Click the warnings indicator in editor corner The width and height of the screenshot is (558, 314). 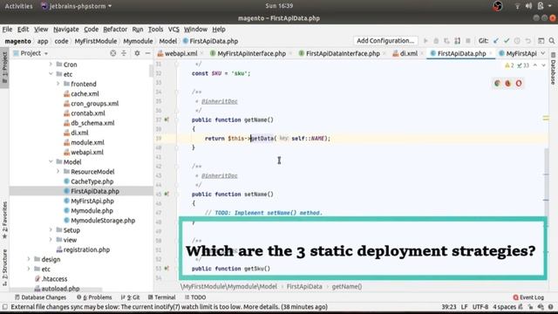pyautogui.click(x=509, y=65)
